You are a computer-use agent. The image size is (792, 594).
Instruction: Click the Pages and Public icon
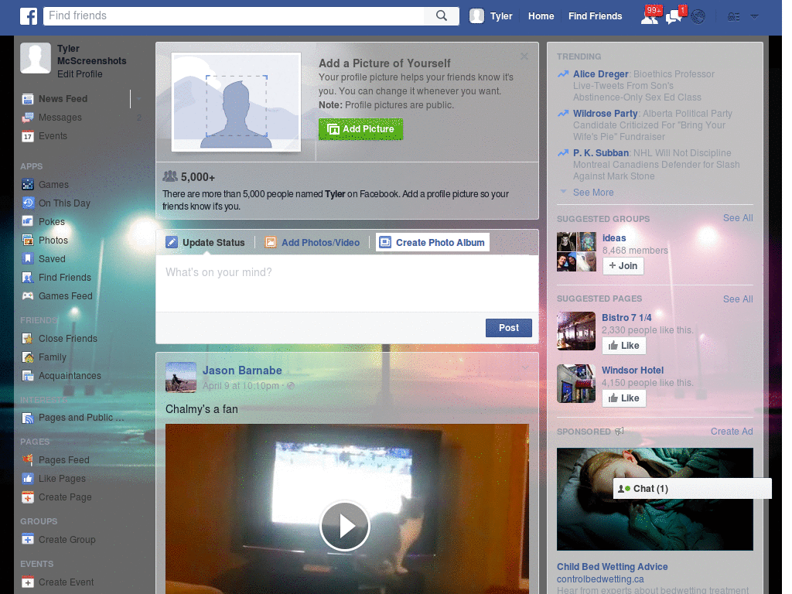(x=28, y=418)
